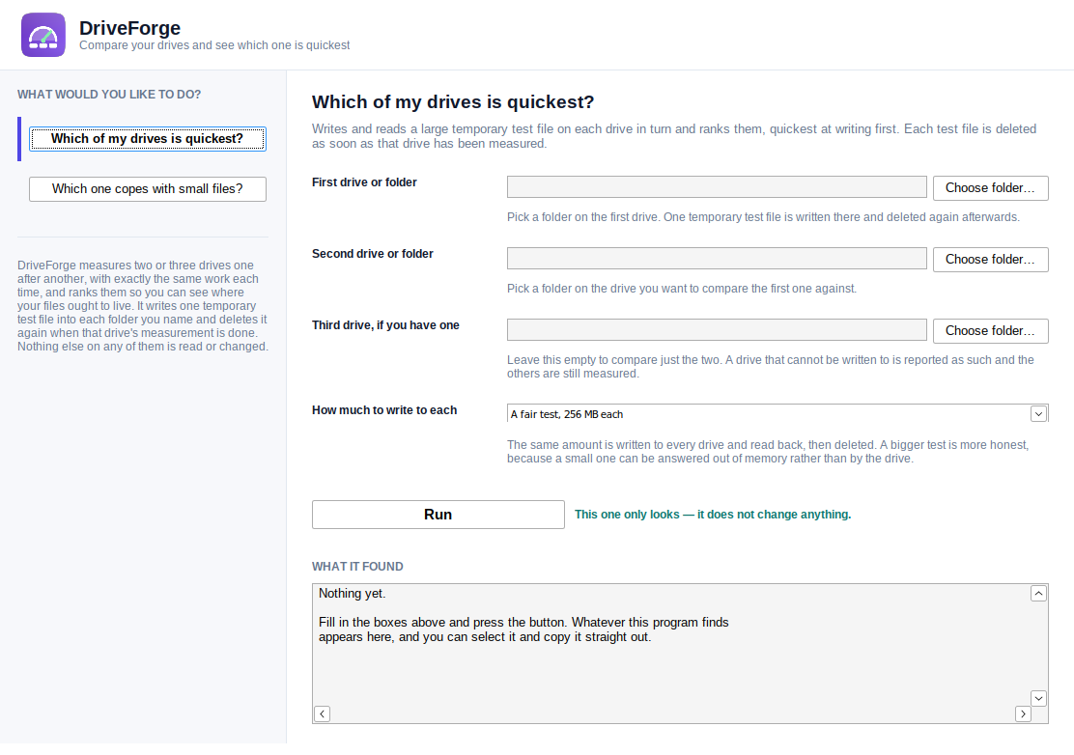Click the results scroll-right arrow
1074x755 pixels.
(x=1023, y=713)
